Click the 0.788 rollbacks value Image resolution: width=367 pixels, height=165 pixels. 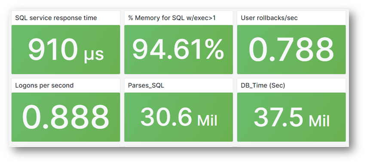click(291, 50)
